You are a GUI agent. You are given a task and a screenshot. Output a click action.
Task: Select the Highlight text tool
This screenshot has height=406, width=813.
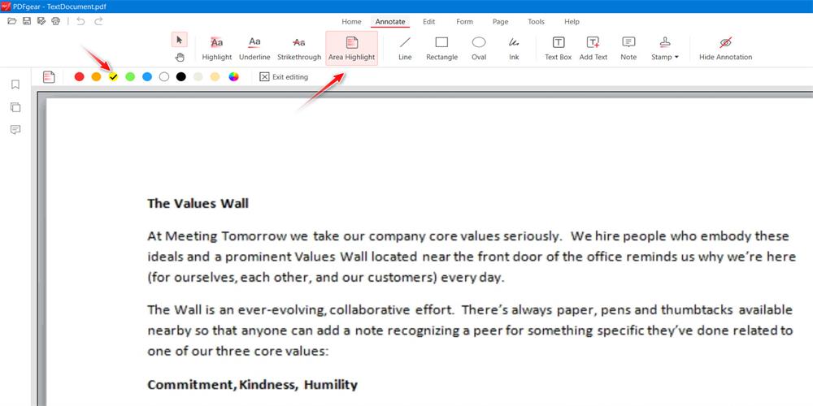coord(216,48)
